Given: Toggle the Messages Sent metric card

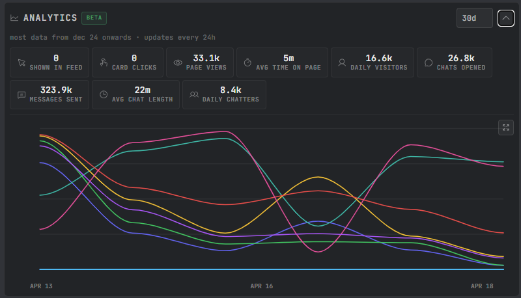Looking at the screenshot, I should (49, 94).
